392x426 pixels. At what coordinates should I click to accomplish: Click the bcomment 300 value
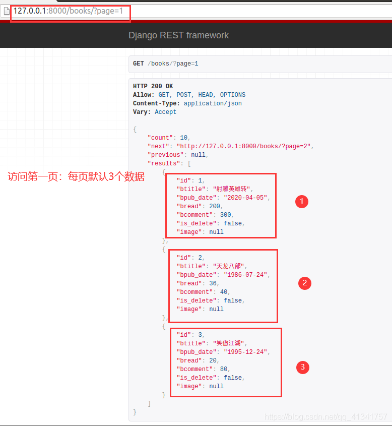226,215
